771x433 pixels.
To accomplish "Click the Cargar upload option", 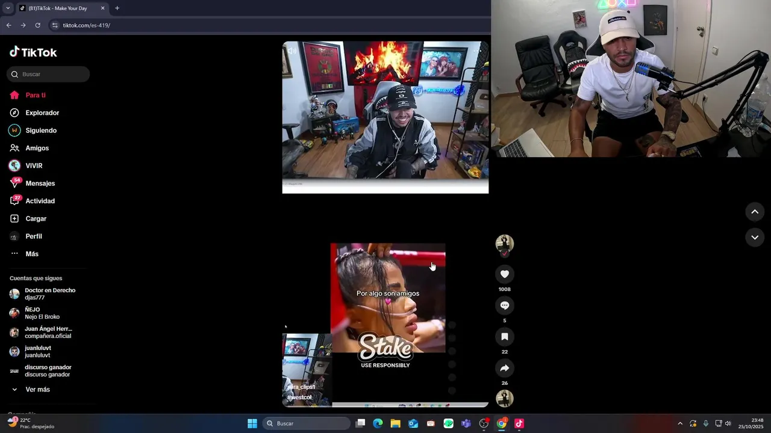I will (x=28, y=218).
